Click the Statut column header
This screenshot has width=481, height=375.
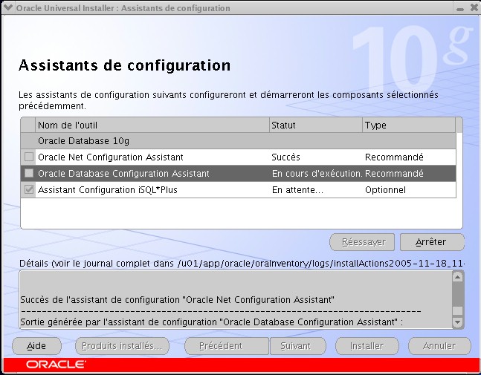(316, 125)
